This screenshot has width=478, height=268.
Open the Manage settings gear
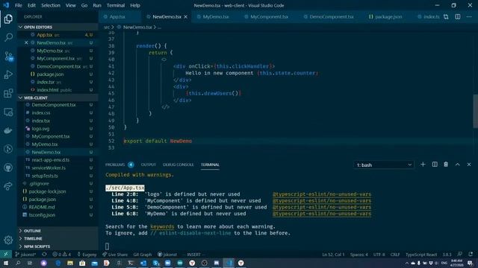8,240
